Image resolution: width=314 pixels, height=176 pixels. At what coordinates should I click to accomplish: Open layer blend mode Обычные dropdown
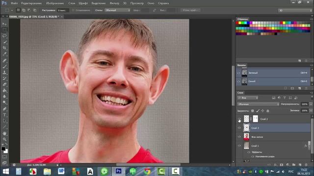pyautogui.click(x=258, y=104)
